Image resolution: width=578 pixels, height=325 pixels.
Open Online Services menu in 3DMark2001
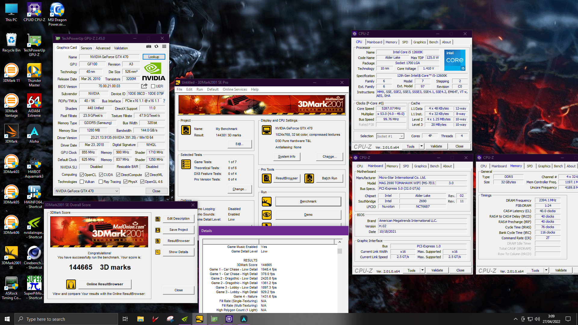coord(235,89)
